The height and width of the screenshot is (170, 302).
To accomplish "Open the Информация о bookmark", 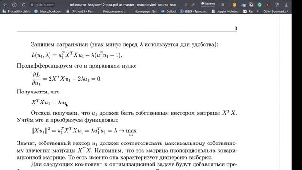I will tap(114, 11).
